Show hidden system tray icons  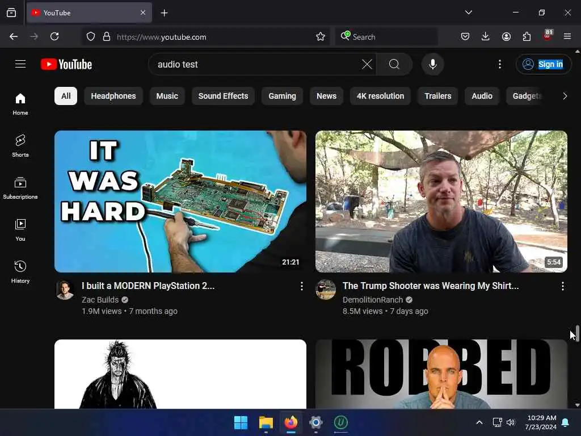tap(479, 422)
